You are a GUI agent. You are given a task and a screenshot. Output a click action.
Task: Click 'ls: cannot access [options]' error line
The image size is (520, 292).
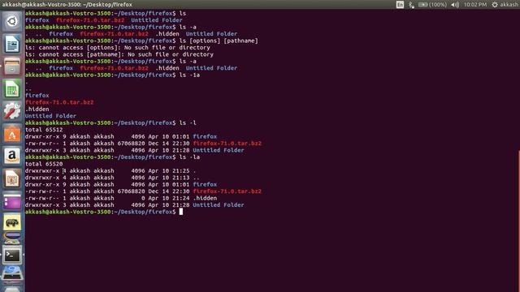(x=117, y=48)
